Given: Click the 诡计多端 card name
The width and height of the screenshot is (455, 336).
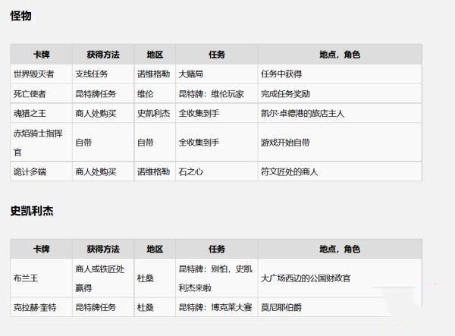Looking at the screenshot, I should tap(30, 172).
